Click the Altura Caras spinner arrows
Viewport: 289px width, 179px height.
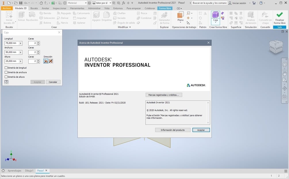[38, 61]
